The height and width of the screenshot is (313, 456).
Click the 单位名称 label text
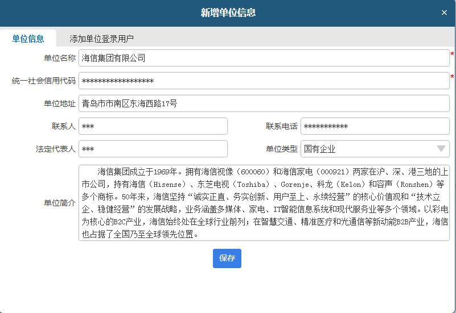pyautogui.click(x=59, y=58)
